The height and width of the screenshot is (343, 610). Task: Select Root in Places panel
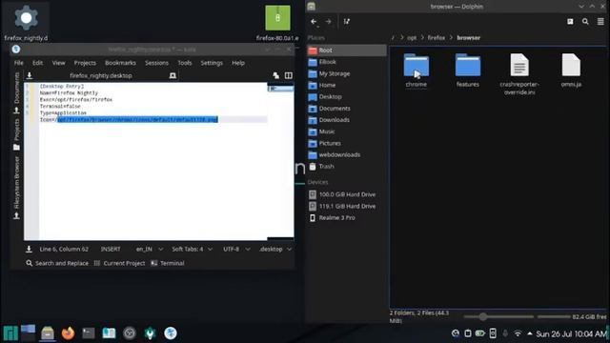[x=347, y=50]
